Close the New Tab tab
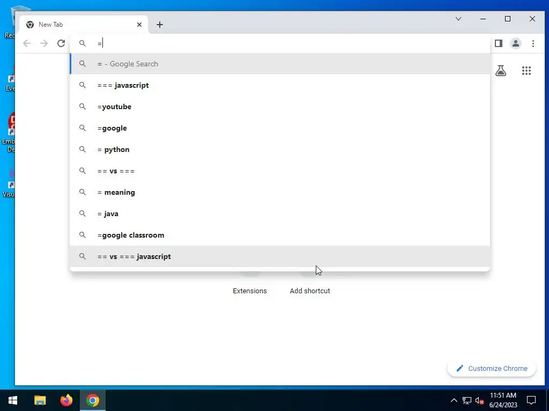The width and height of the screenshot is (549, 411). tap(139, 25)
